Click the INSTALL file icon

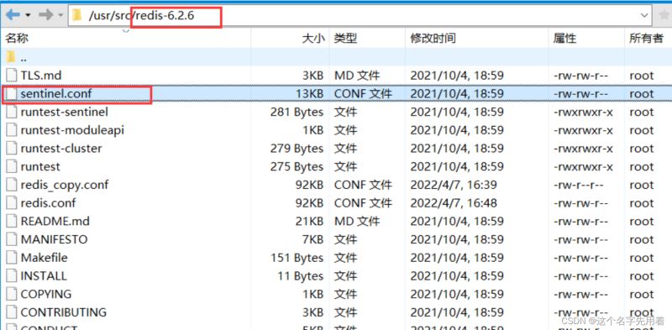click(x=12, y=275)
